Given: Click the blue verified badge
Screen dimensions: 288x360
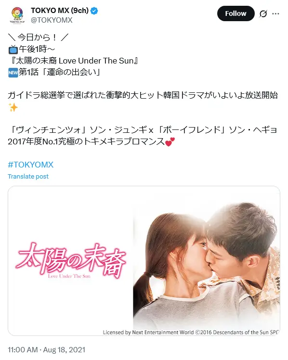Looking at the screenshot, I should [94, 11].
